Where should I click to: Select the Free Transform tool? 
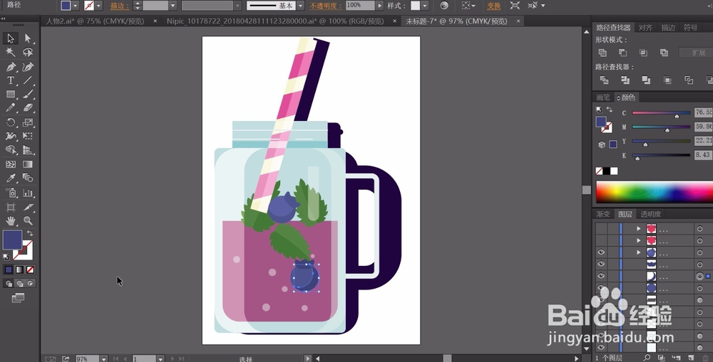[28, 136]
